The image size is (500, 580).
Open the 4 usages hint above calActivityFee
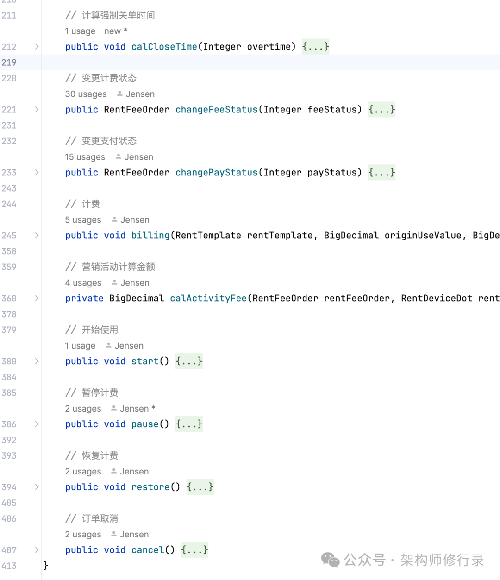tap(83, 283)
